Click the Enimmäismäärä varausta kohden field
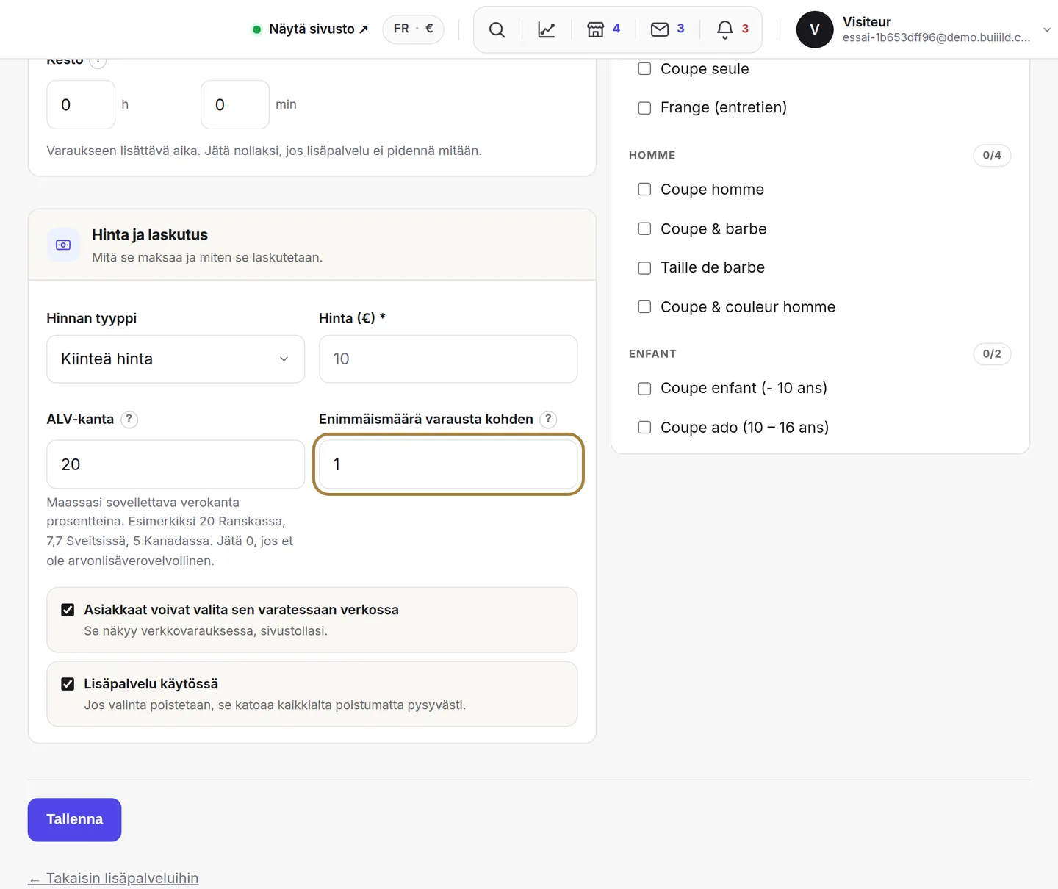Image resolution: width=1058 pixels, height=889 pixels. (448, 464)
